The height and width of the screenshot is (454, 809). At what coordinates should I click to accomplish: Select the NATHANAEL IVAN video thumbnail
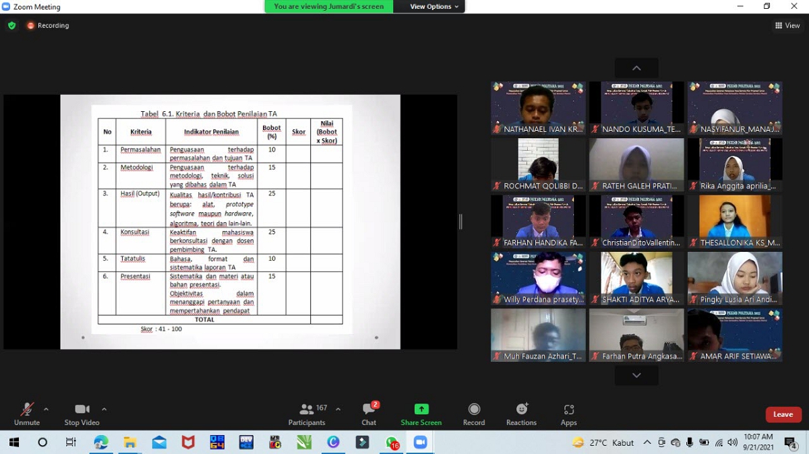point(538,108)
